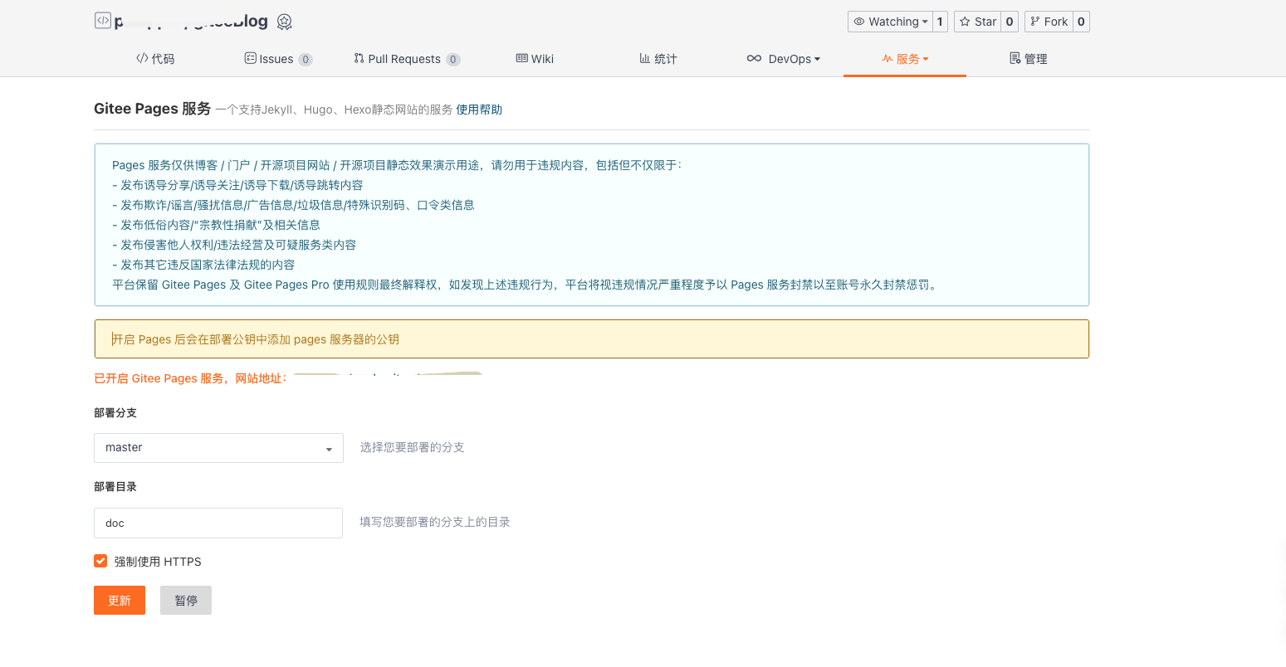Click the 已开启 Gitee Pages 服务 status text

[x=190, y=378]
